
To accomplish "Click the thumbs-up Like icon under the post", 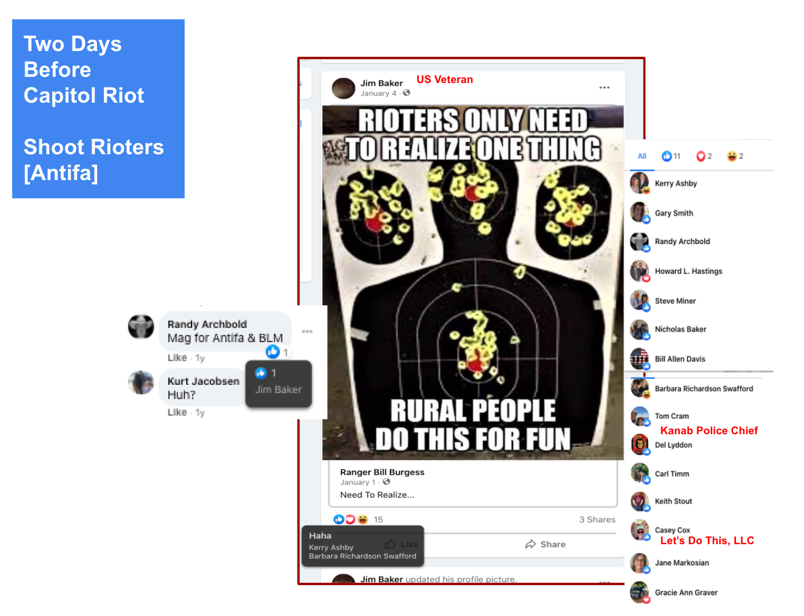I will pyautogui.click(x=390, y=544).
